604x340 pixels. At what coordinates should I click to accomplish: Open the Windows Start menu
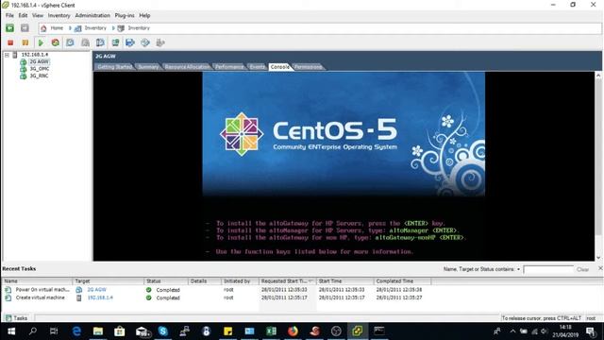click(x=11, y=331)
